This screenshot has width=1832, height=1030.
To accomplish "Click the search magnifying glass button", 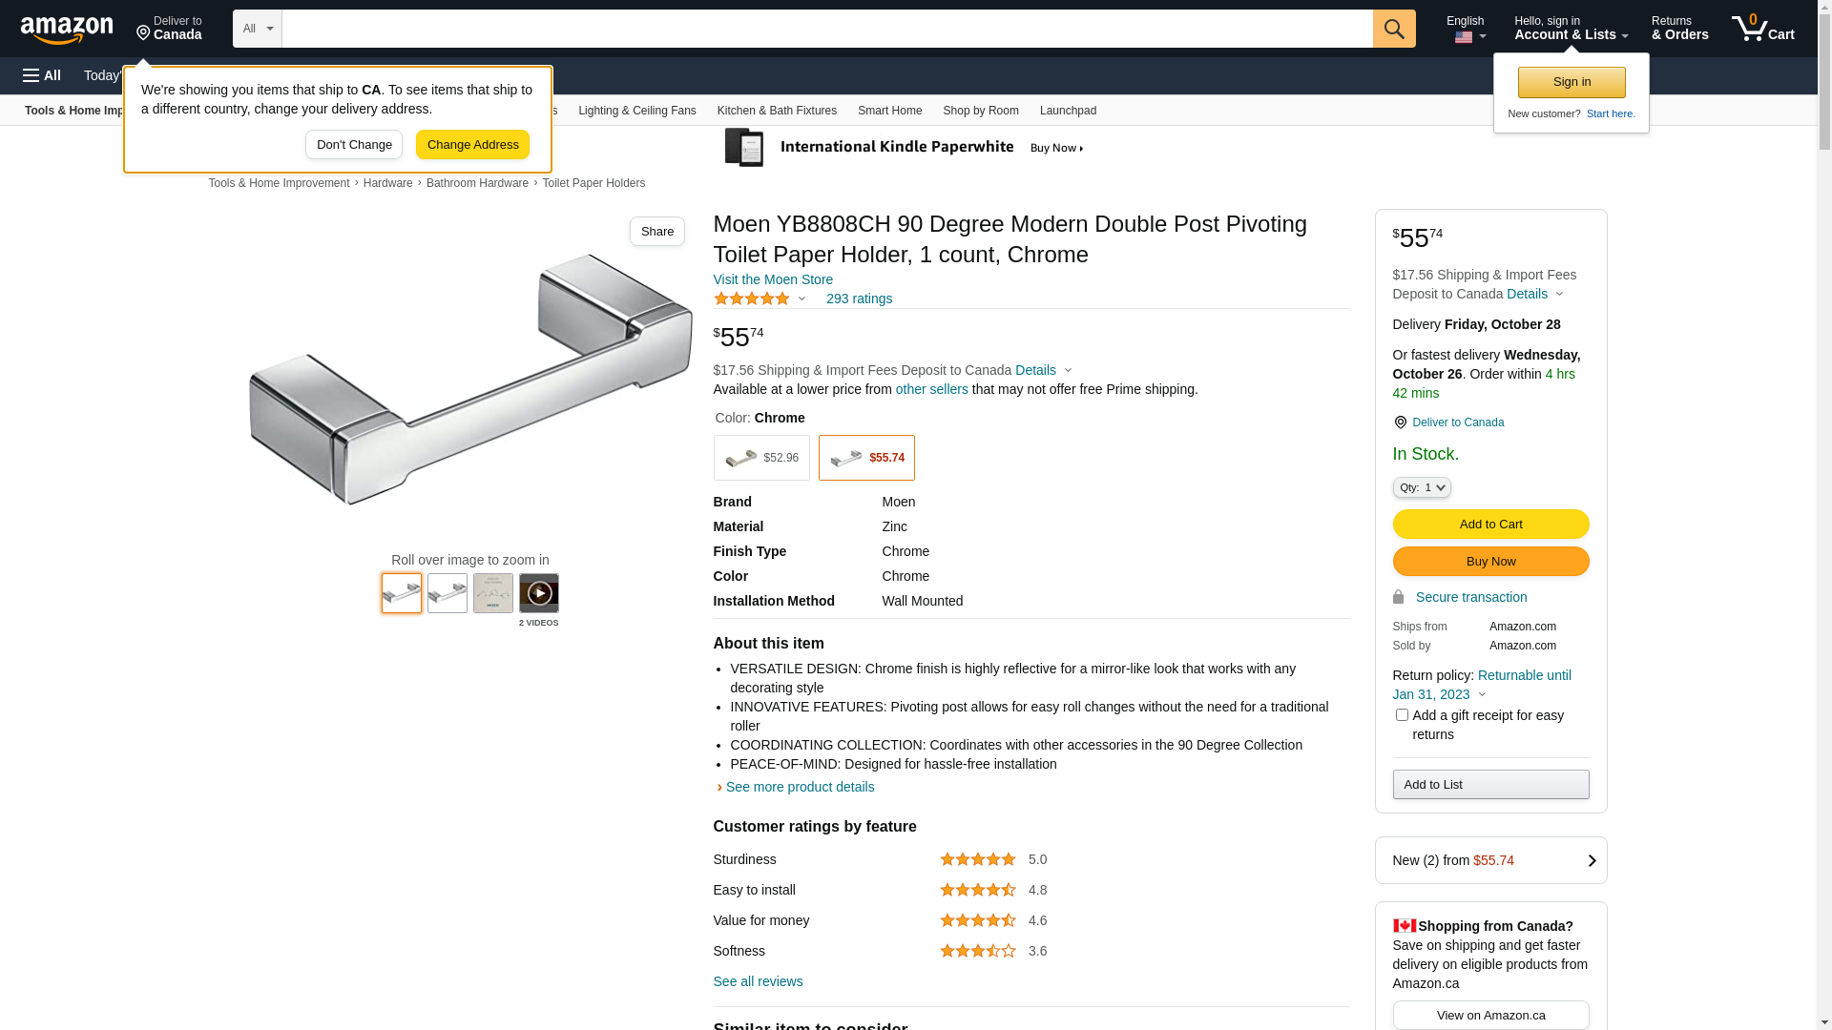I will (x=1393, y=29).
